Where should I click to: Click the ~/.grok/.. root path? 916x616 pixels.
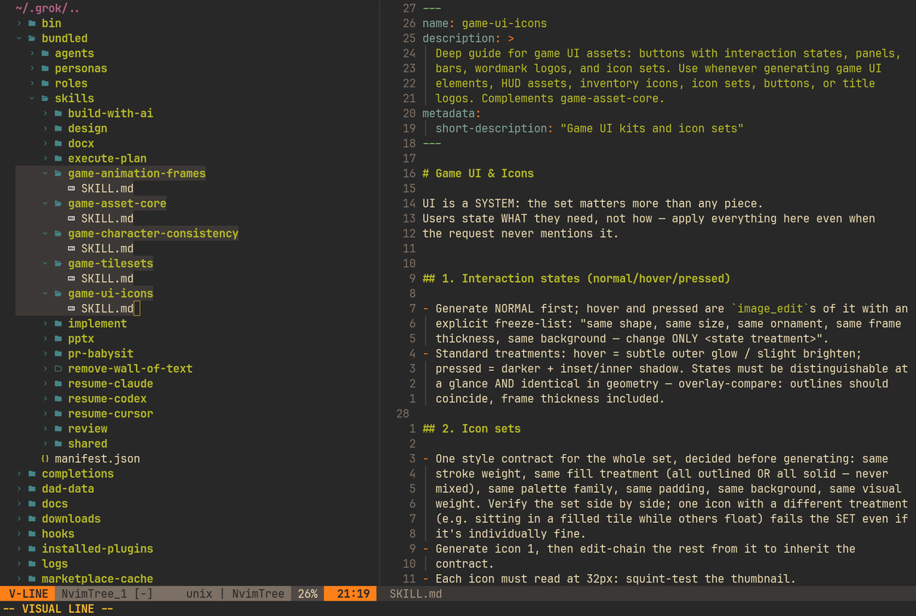pos(48,8)
